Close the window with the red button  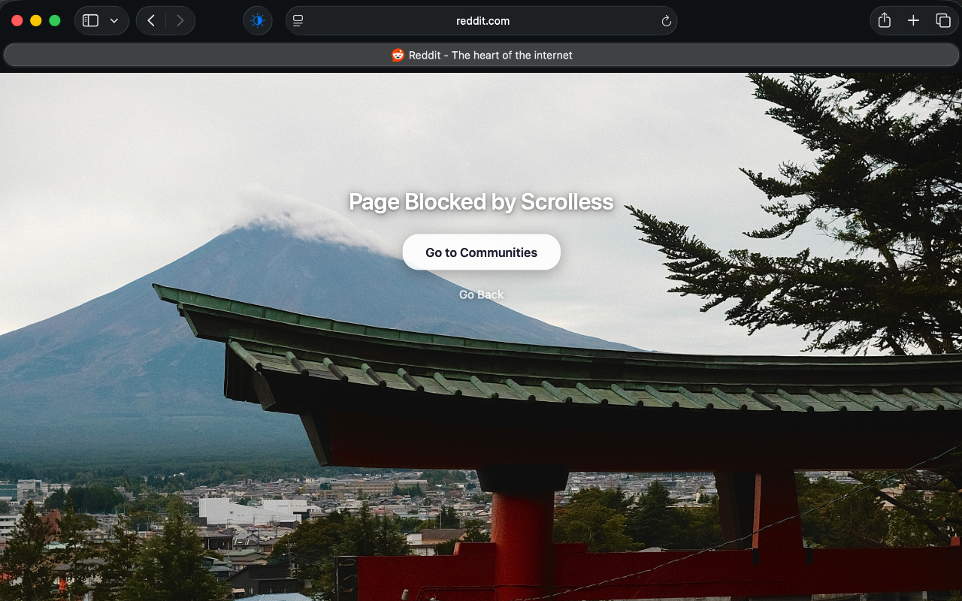17,21
